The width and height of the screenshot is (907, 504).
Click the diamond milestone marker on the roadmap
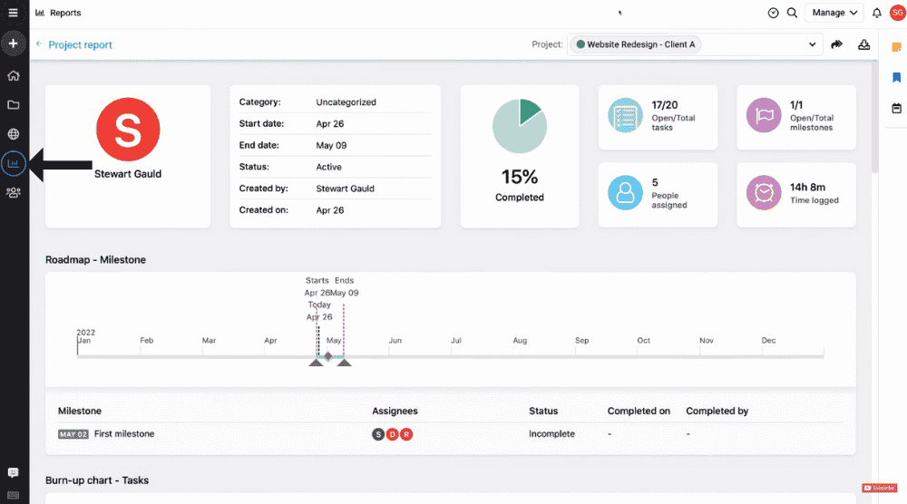pos(328,356)
